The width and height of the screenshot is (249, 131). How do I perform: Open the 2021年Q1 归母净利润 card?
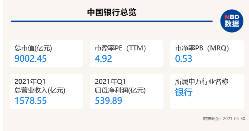pos(126,91)
